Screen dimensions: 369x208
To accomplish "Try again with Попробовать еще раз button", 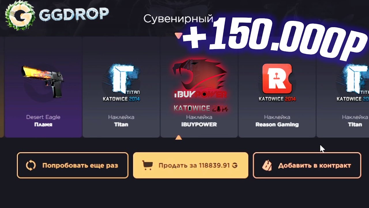I will point(73,165).
